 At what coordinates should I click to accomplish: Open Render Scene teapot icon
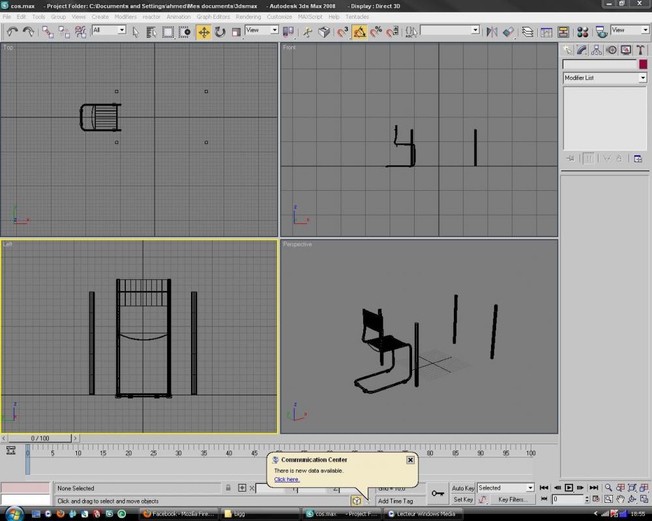pos(601,32)
